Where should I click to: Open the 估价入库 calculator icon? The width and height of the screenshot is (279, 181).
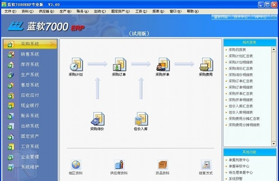pyautogui.click(x=141, y=119)
